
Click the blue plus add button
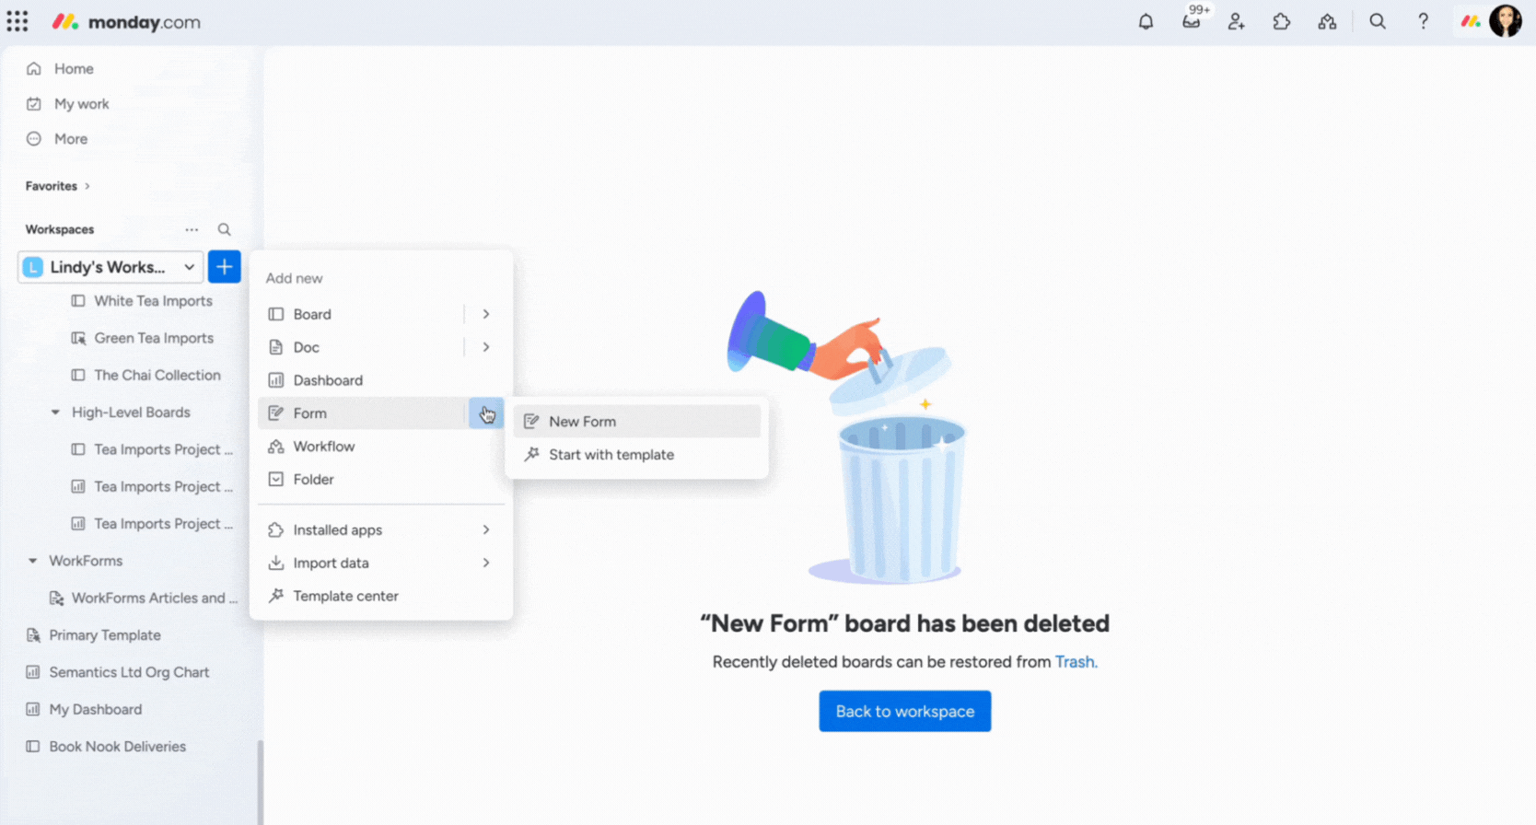pyautogui.click(x=224, y=267)
